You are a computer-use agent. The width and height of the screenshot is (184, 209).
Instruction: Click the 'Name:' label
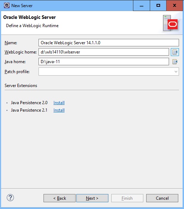pos(11,43)
